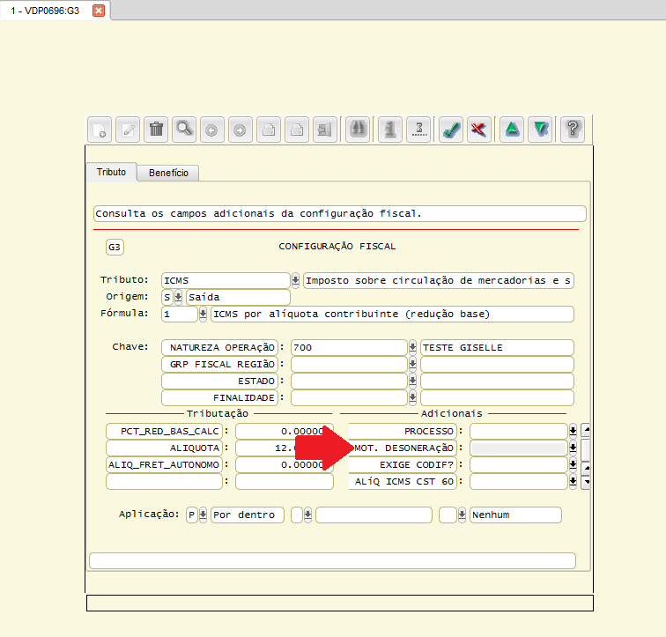Switch to the Benefício tab
The image size is (666, 637).
click(x=168, y=173)
